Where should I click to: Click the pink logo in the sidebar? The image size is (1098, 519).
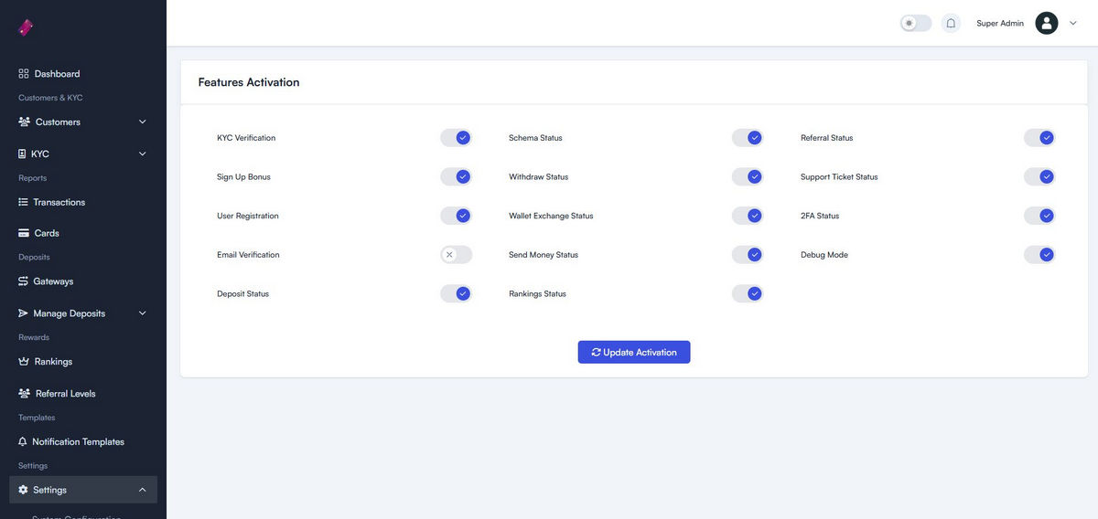click(26, 27)
